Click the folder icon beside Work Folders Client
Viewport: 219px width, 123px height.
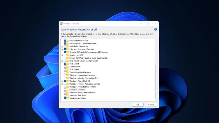(67, 99)
